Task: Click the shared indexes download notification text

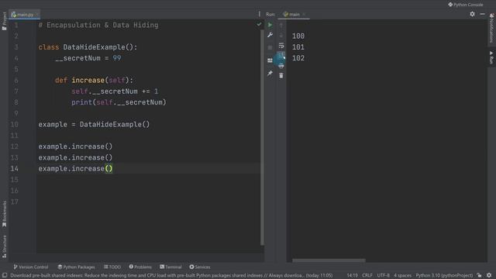Action: (171, 276)
